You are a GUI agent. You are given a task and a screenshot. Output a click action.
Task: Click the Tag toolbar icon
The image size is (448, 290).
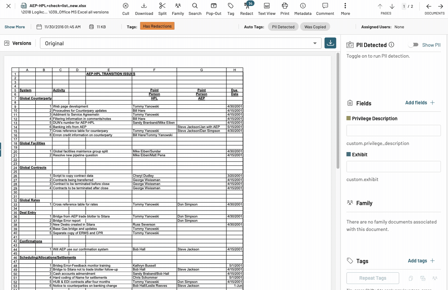(231, 9)
